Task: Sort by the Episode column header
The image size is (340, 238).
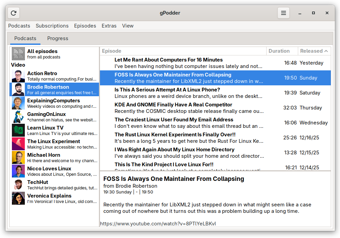Action: pyautogui.click(x=183, y=51)
